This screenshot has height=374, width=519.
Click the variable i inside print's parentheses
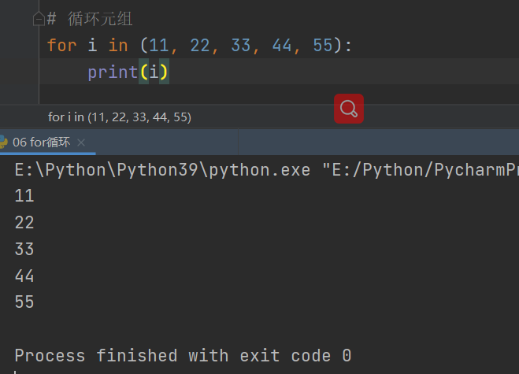[154, 72]
